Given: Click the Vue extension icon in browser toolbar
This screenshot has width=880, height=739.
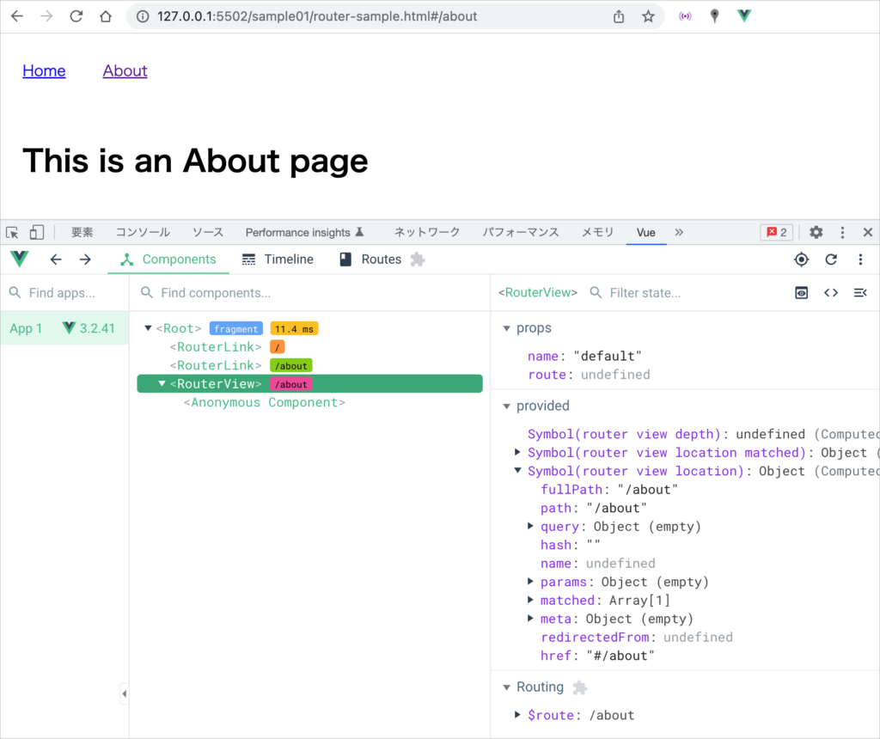Looking at the screenshot, I should pyautogui.click(x=744, y=16).
